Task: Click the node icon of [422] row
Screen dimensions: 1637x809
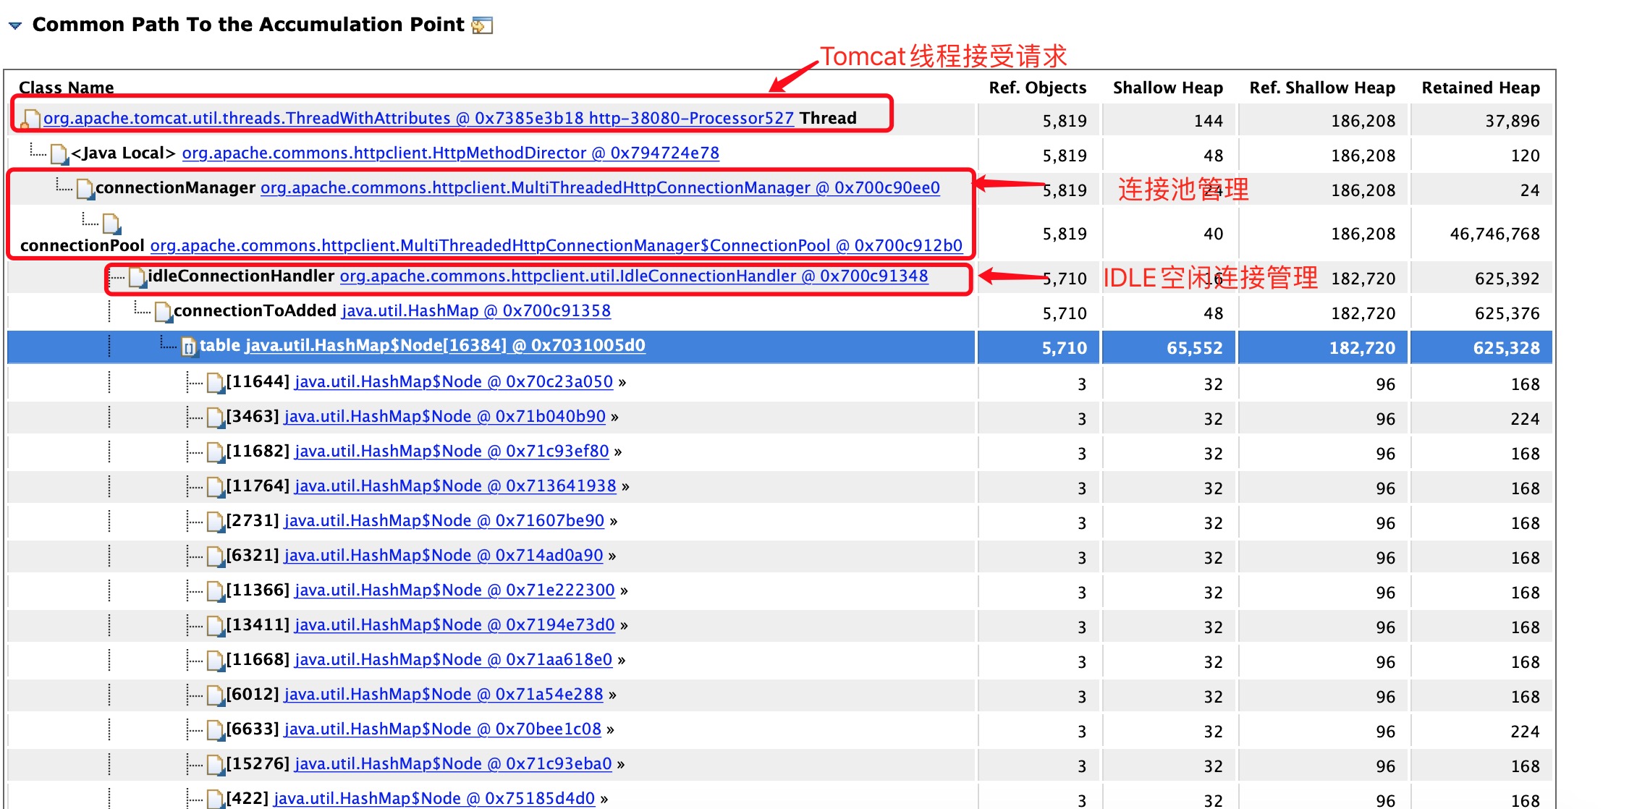Action: pyautogui.click(x=216, y=799)
